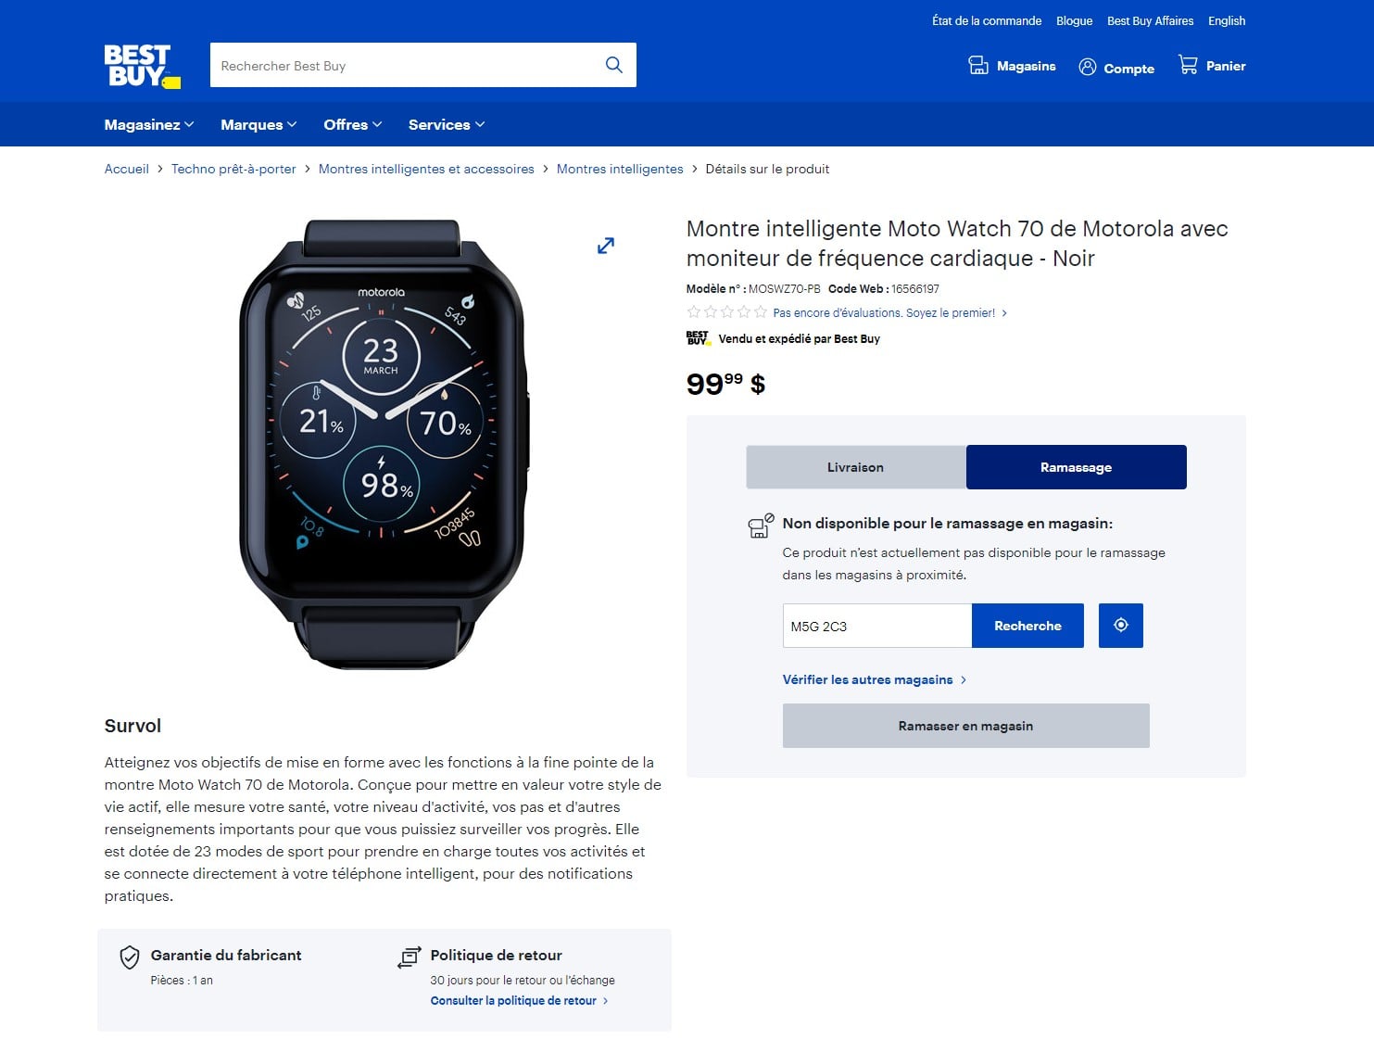Open the Offres dropdown menu
This screenshot has height=1052, width=1374.
point(353,124)
